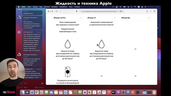The height and width of the screenshot is (96, 171).
Task: Click the MagSafe phone icon under iPhone 12 Pro
Action: point(68,72)
